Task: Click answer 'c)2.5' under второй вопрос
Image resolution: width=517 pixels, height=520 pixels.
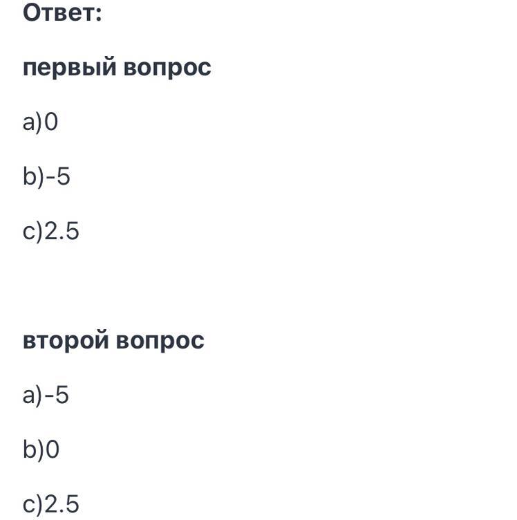Action: [x=51, y=504]
